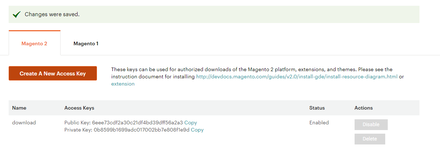440x152 pixels.
Task: Click the Actions column header
Action: coord(364,108)
